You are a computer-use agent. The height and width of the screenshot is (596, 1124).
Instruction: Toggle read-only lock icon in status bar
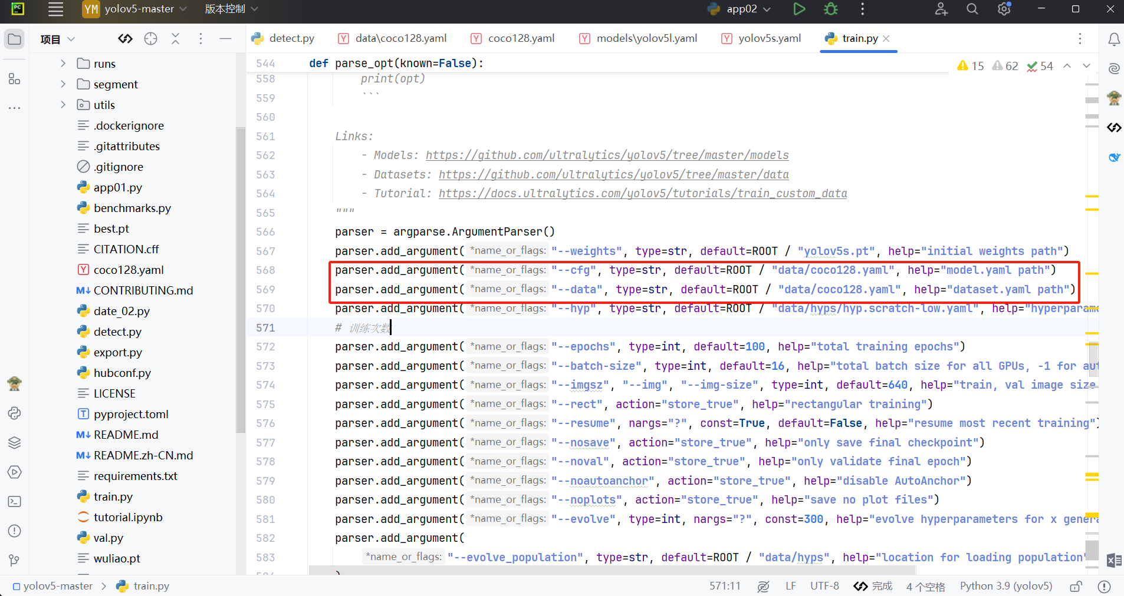(x=1076, y=586)
